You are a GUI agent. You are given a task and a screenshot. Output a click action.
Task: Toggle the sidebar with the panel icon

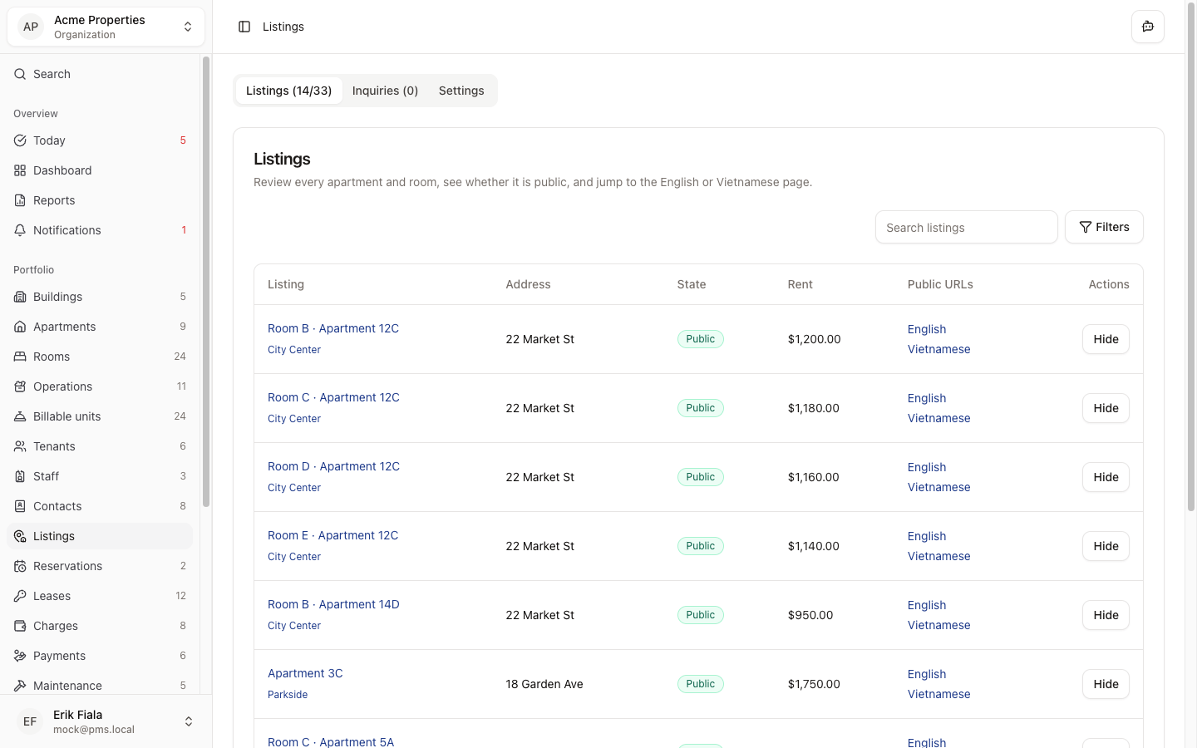point(244,26)
